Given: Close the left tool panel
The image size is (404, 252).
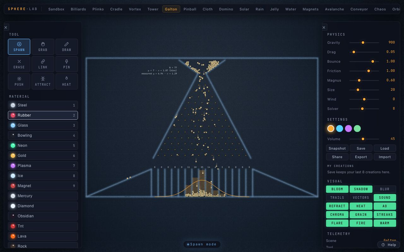Looking at the screenshot, I should tap(6, 27).
